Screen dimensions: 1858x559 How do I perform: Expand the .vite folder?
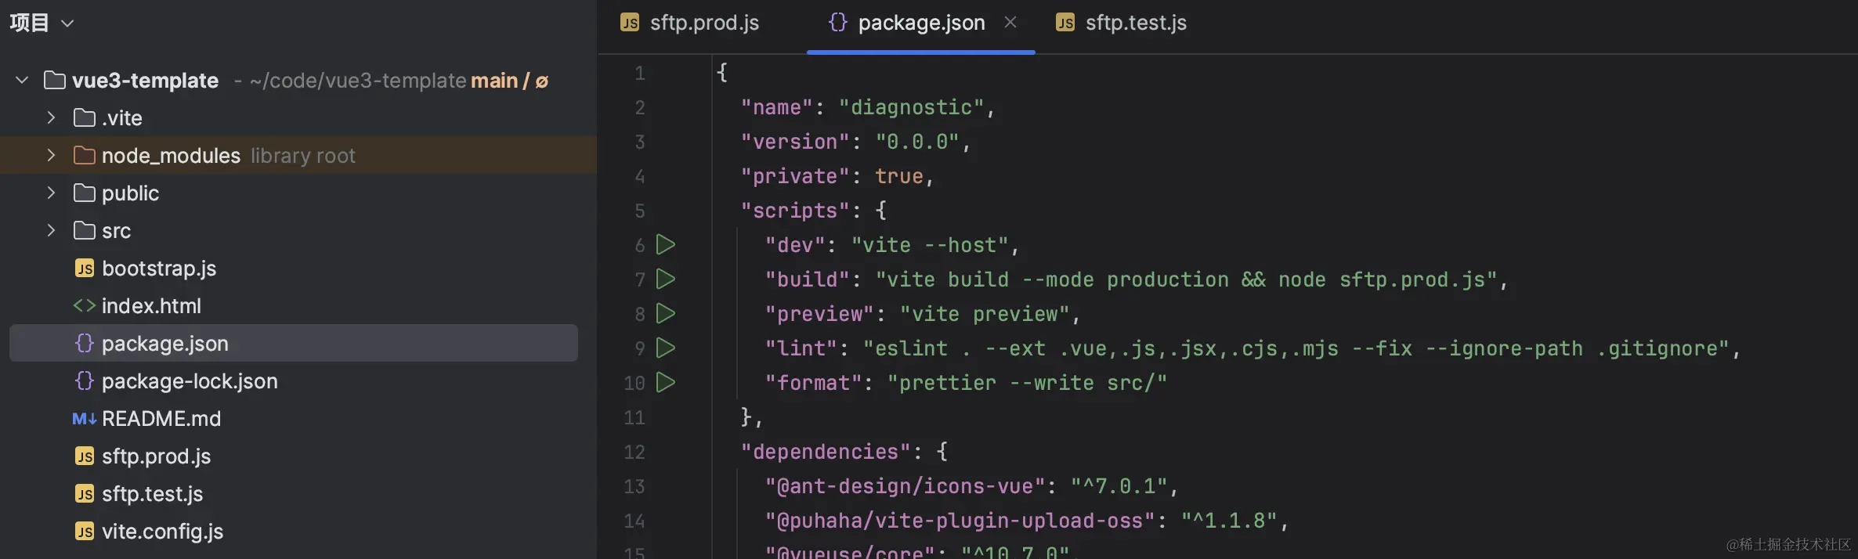click(x=51, y=117)
